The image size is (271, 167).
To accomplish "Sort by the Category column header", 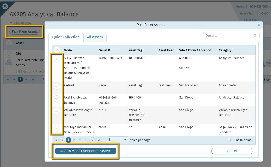I will [x=225, y=50].
